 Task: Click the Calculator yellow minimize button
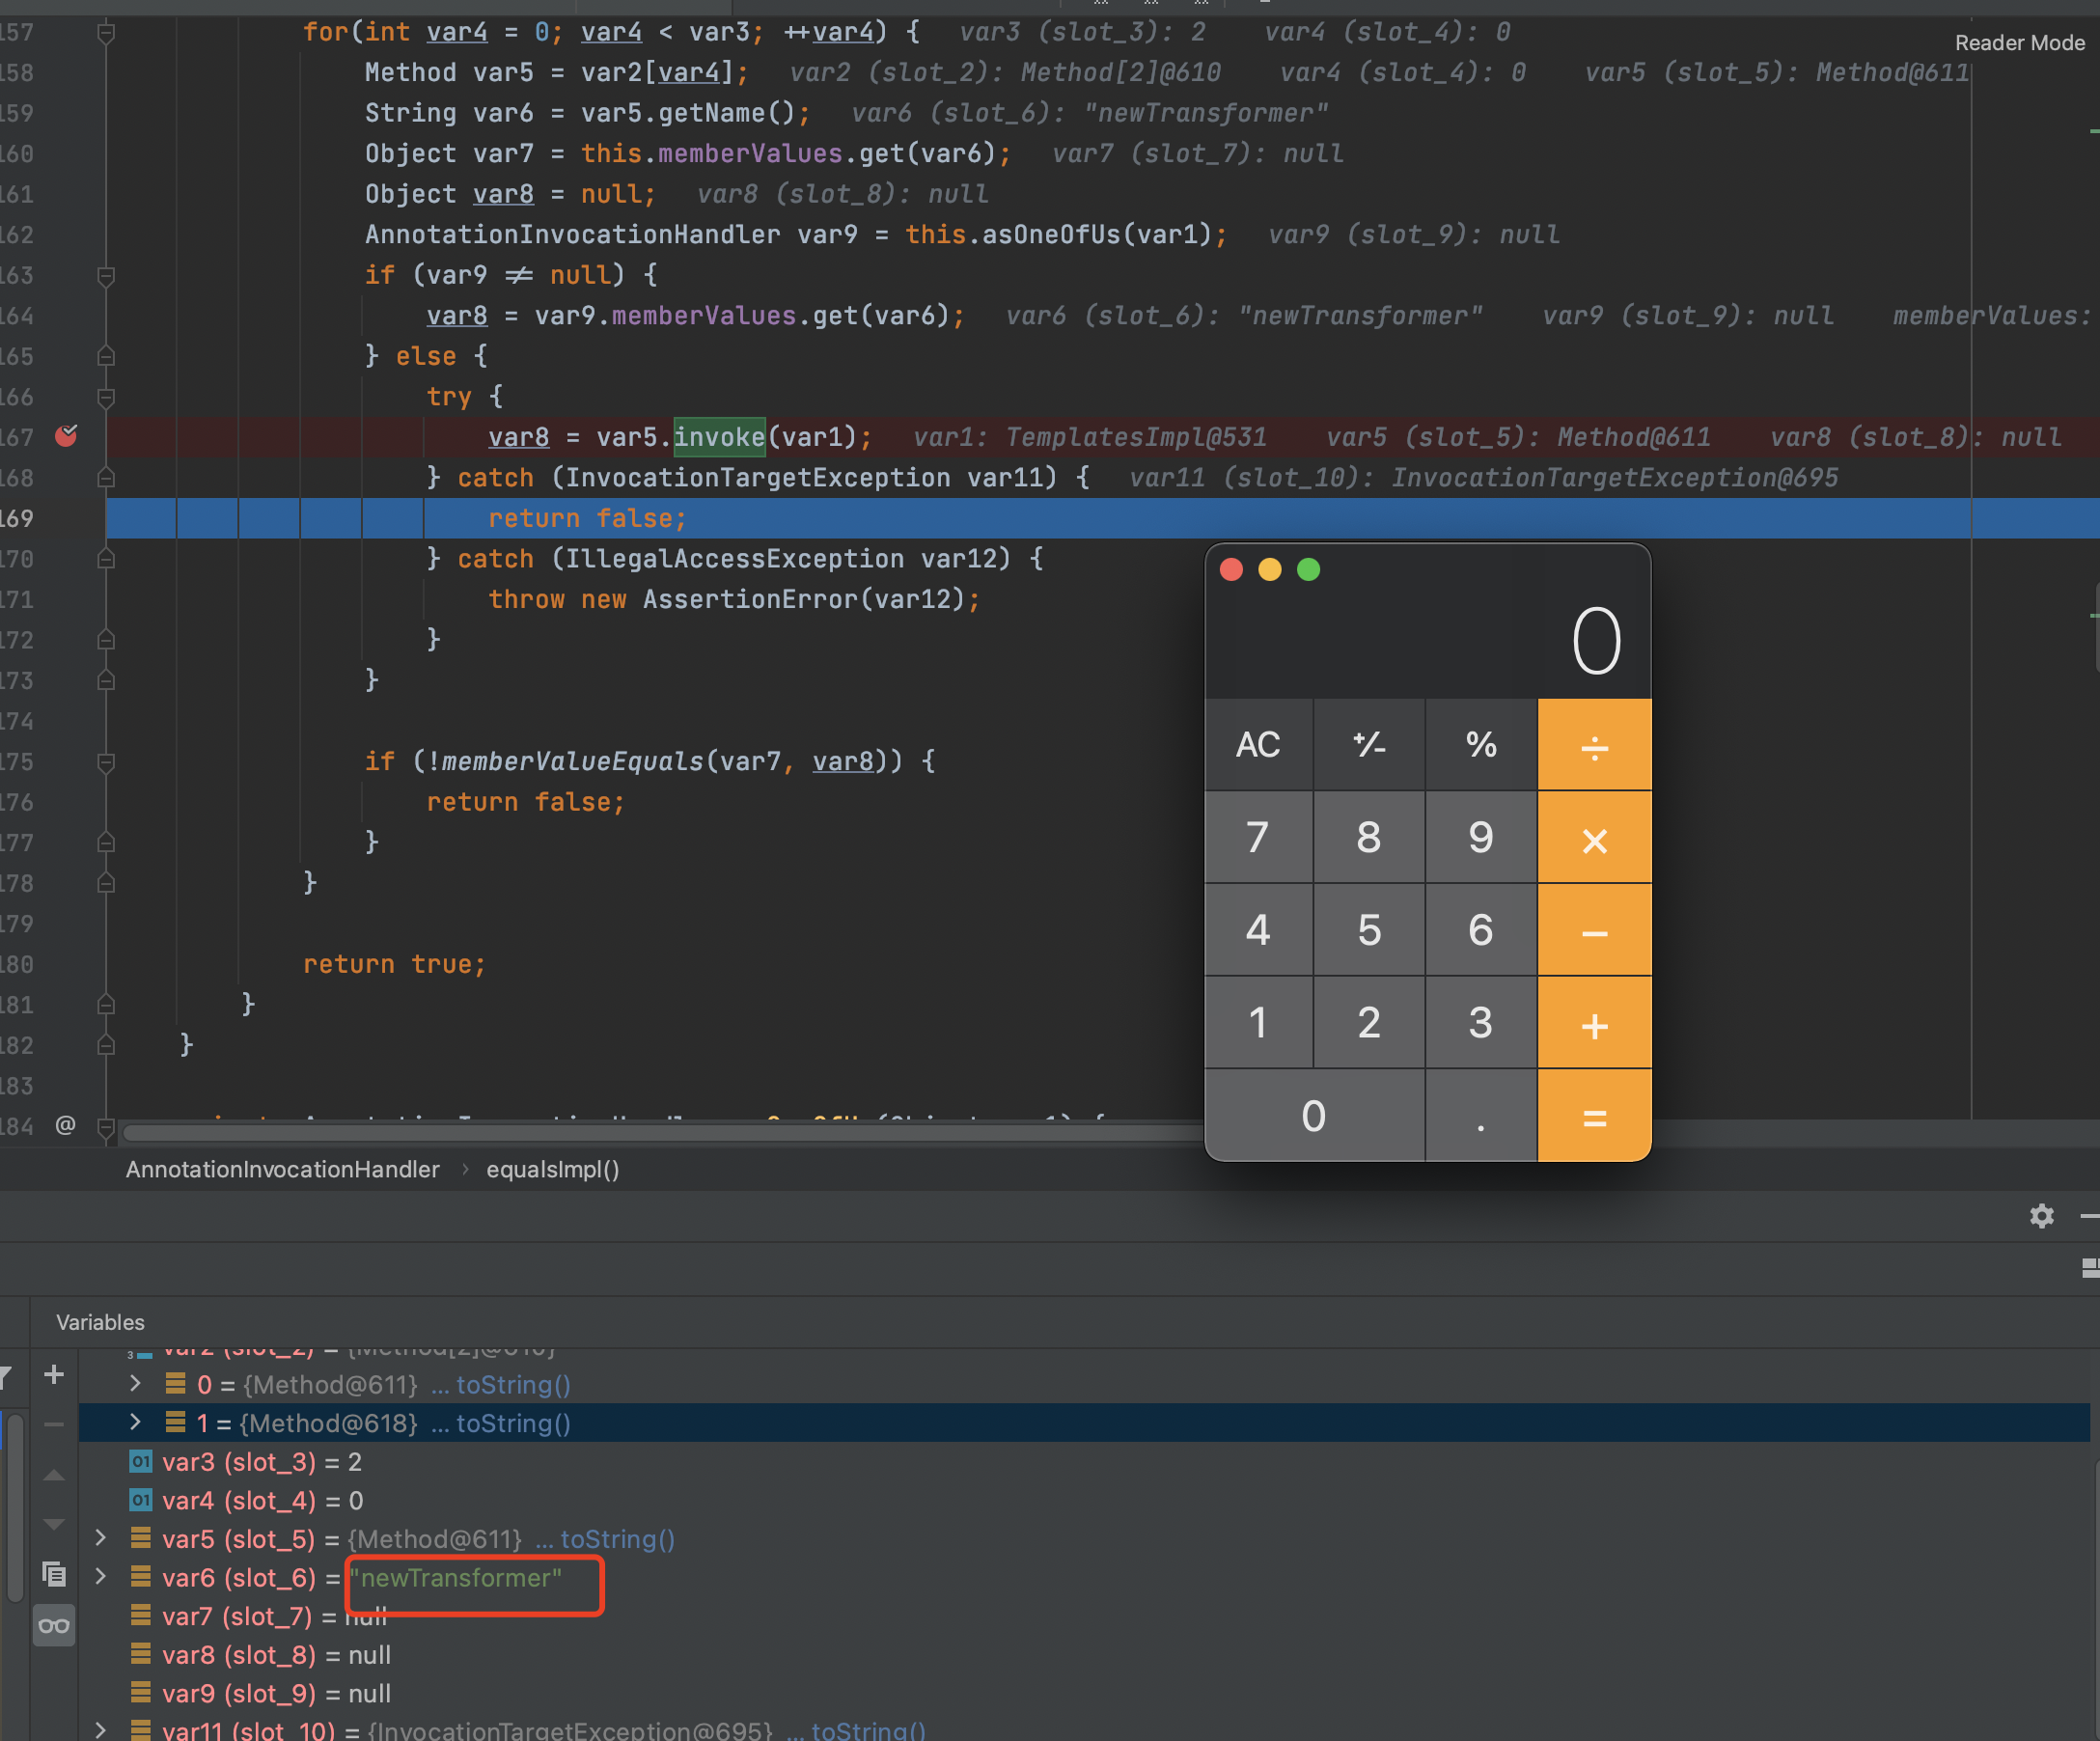(1270, 569)
